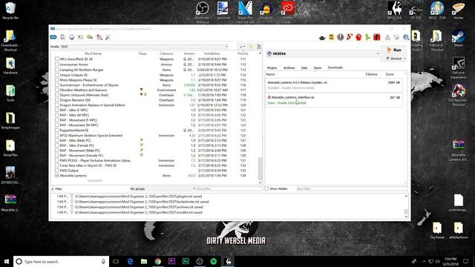Enable the FNIS Output mod checkbox

pos(57,171)
